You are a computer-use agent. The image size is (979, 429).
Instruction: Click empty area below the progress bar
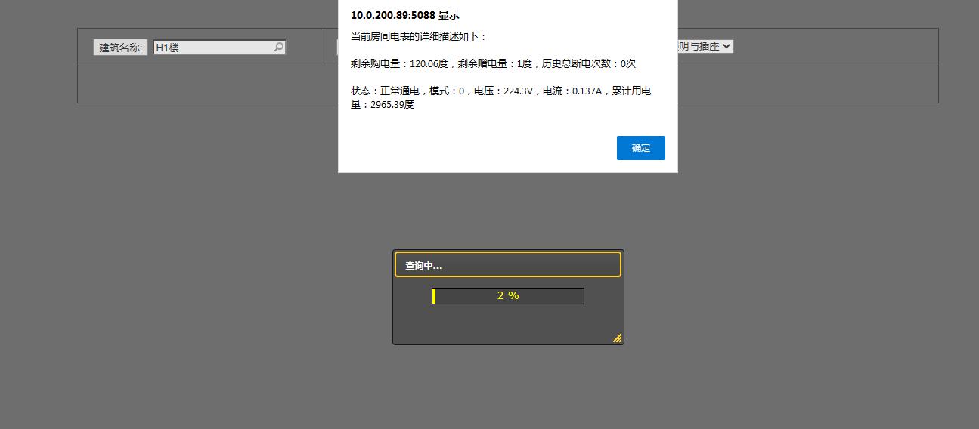tap(508, 323)
